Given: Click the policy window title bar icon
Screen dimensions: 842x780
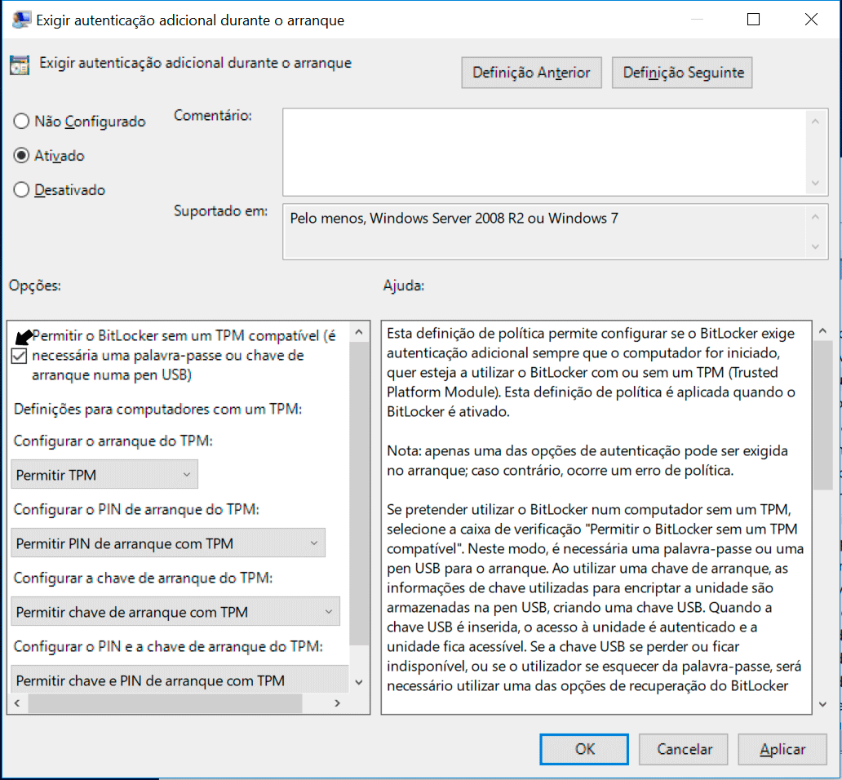Looking at the screenshot, I should click(21, 20).
